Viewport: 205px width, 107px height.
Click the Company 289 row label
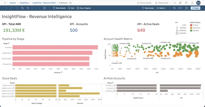[111, 91]
